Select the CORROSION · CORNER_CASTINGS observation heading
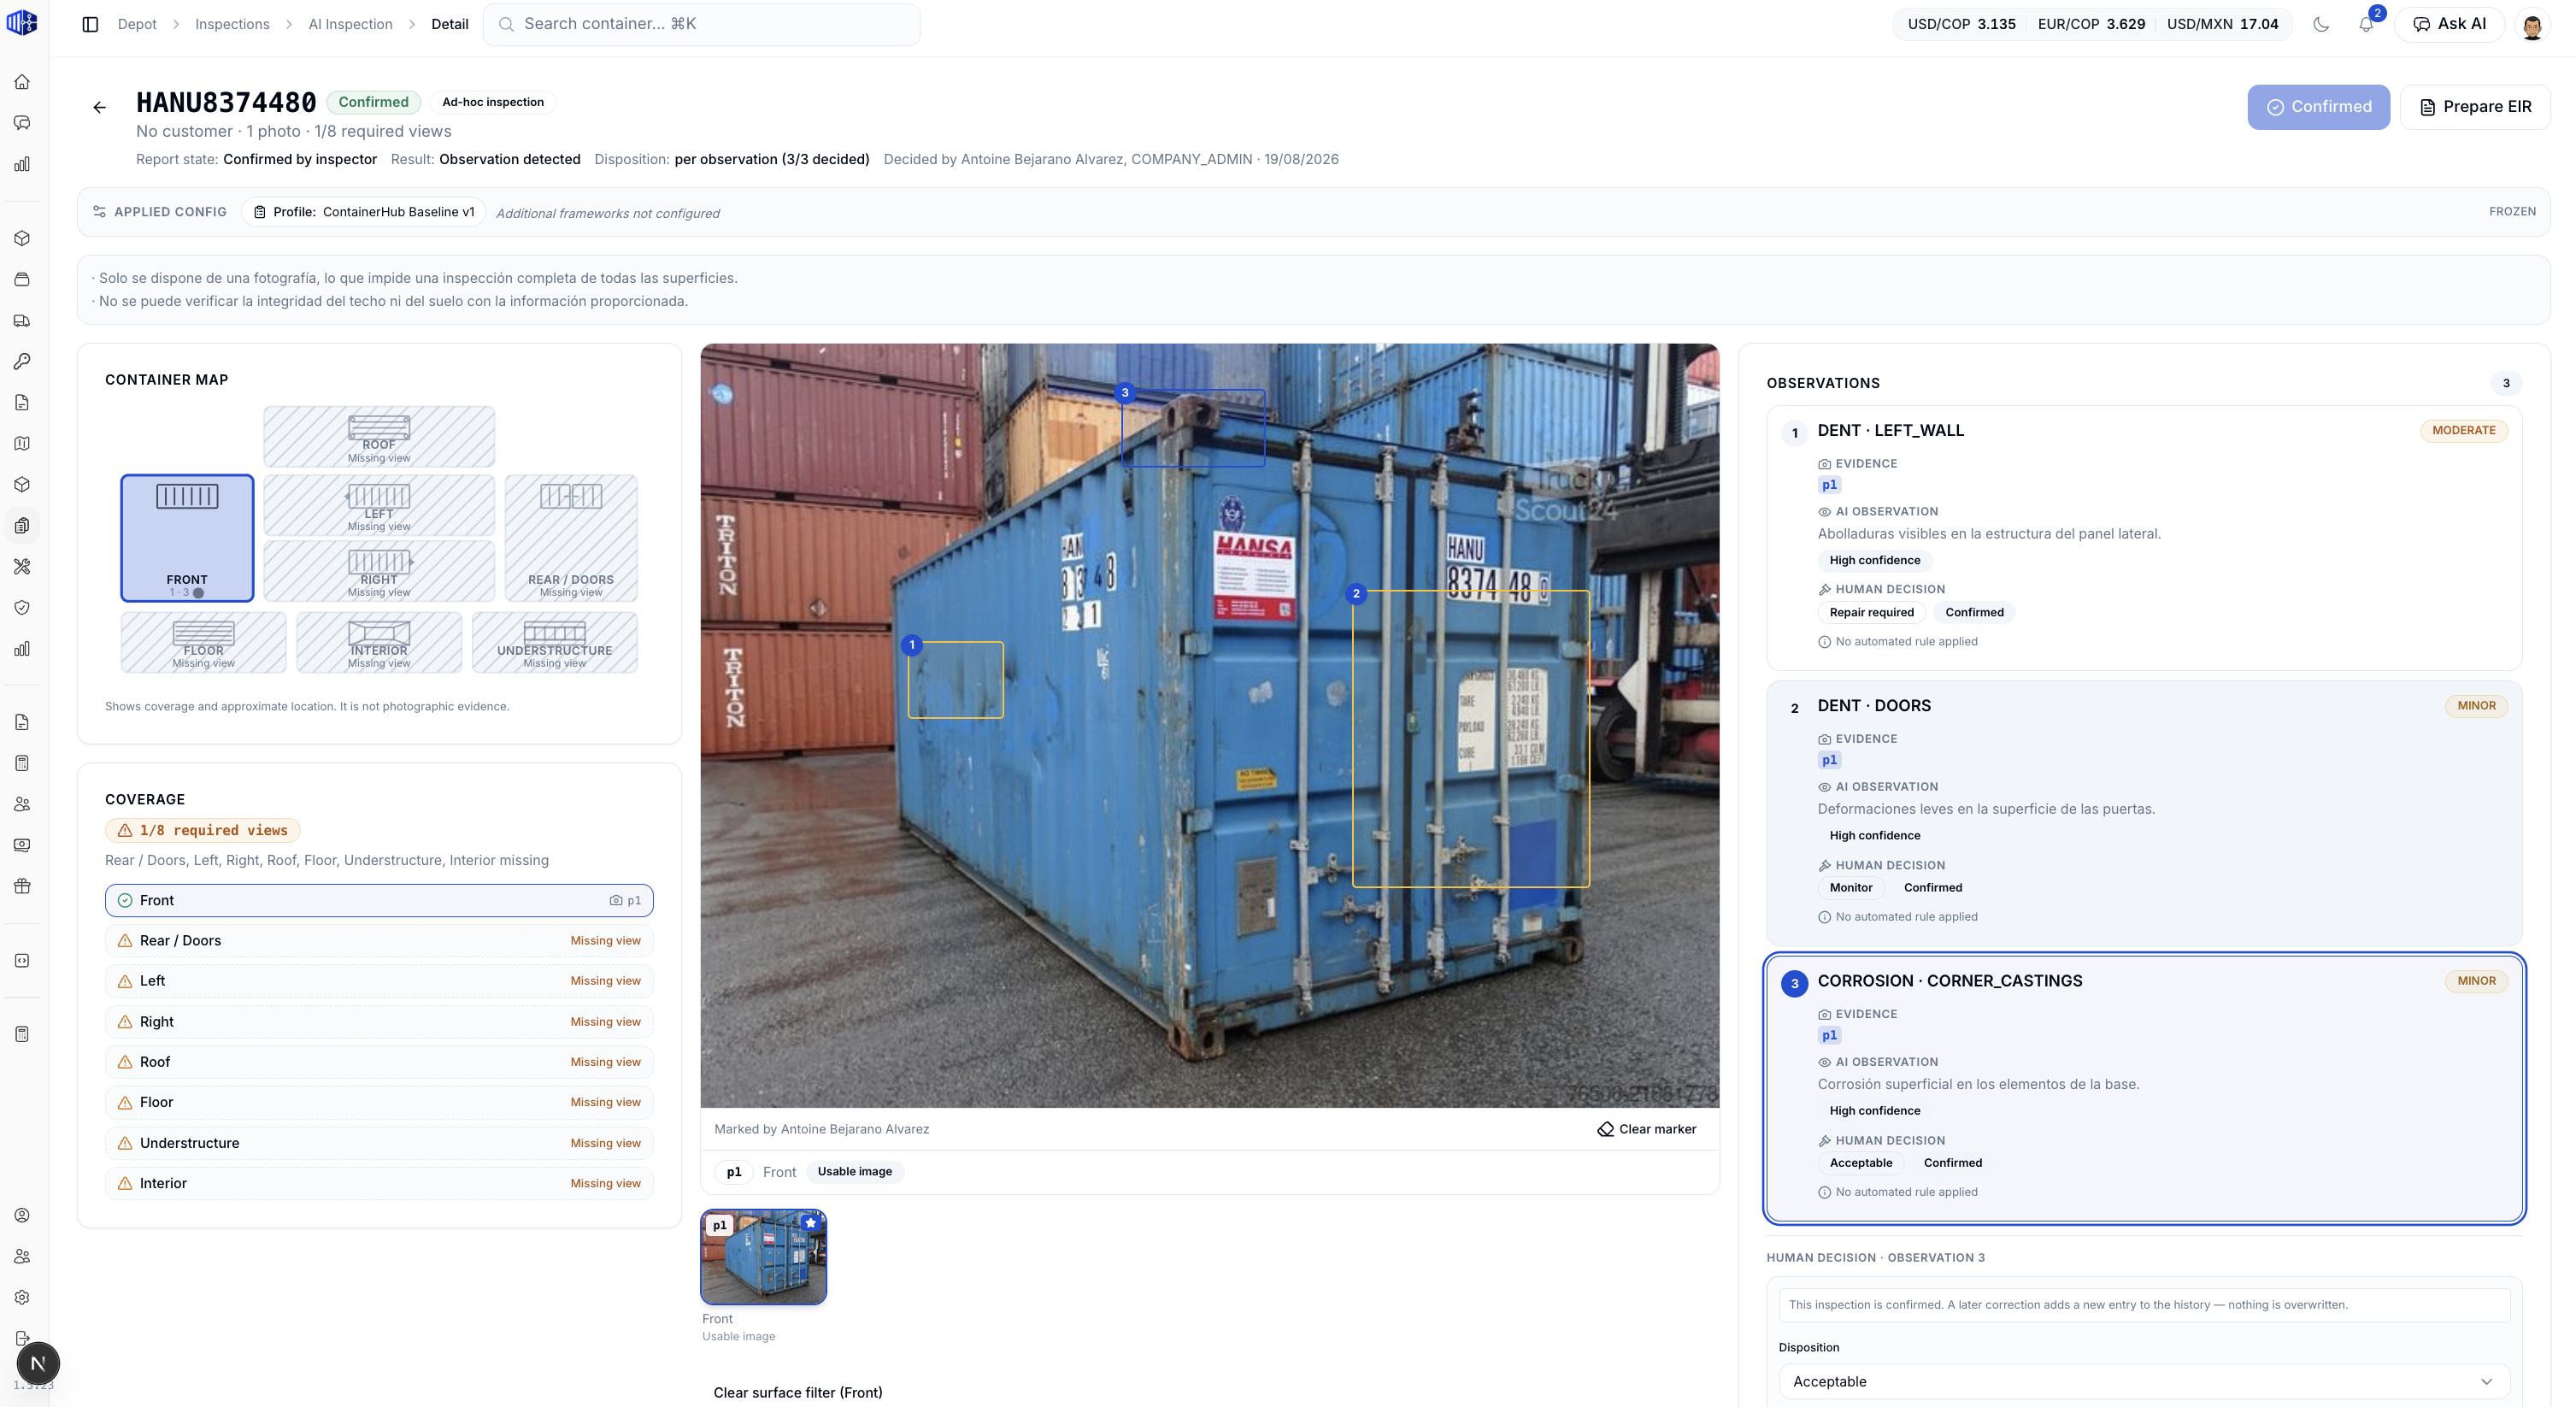This screenshot has width=2576, height=1407. [1950, 981]
